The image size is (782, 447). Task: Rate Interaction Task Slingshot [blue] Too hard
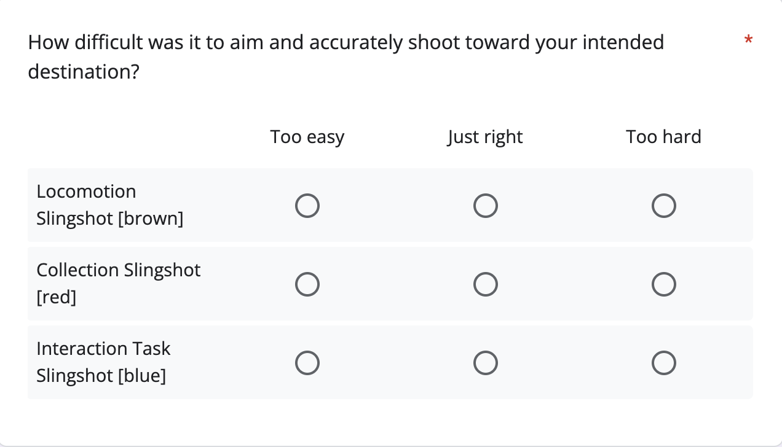pyautogui.click(x=664, y=362)
